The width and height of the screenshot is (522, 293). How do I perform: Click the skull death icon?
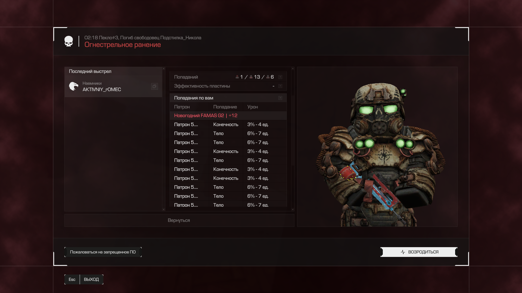[69, 41]
